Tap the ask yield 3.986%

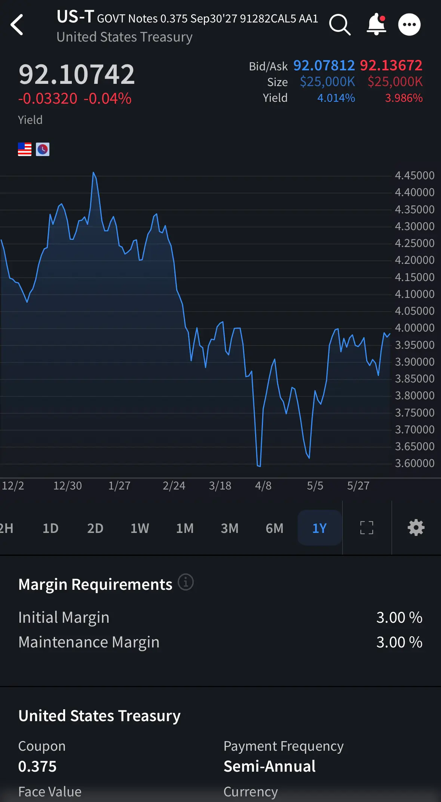(x=404, y=98)
